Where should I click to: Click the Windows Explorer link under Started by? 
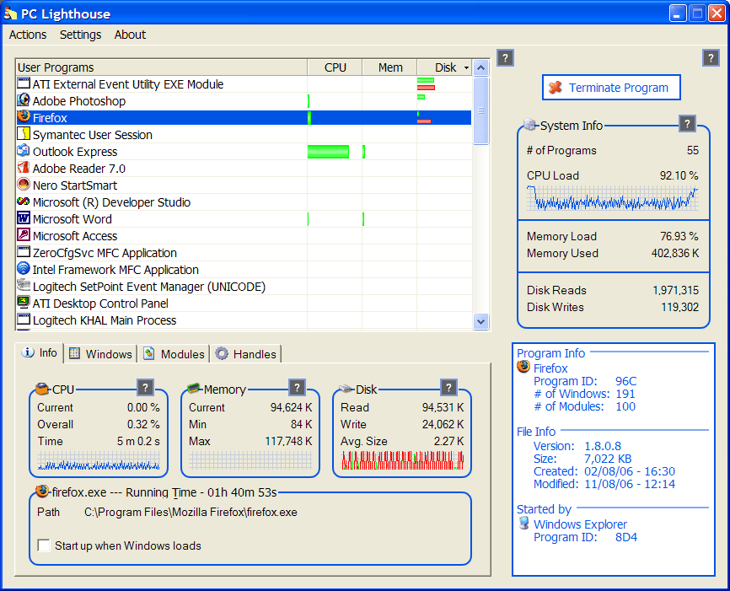580,524
